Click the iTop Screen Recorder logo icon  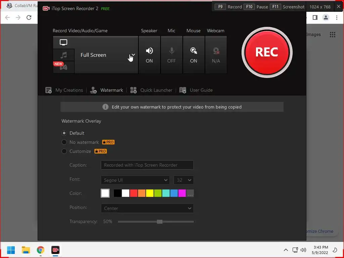coord(46,8)
